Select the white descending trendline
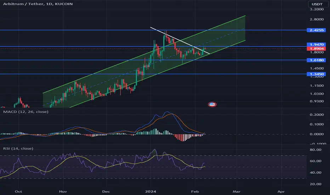The width and height of the screenshot is (330, 195). tap(180, 40)
